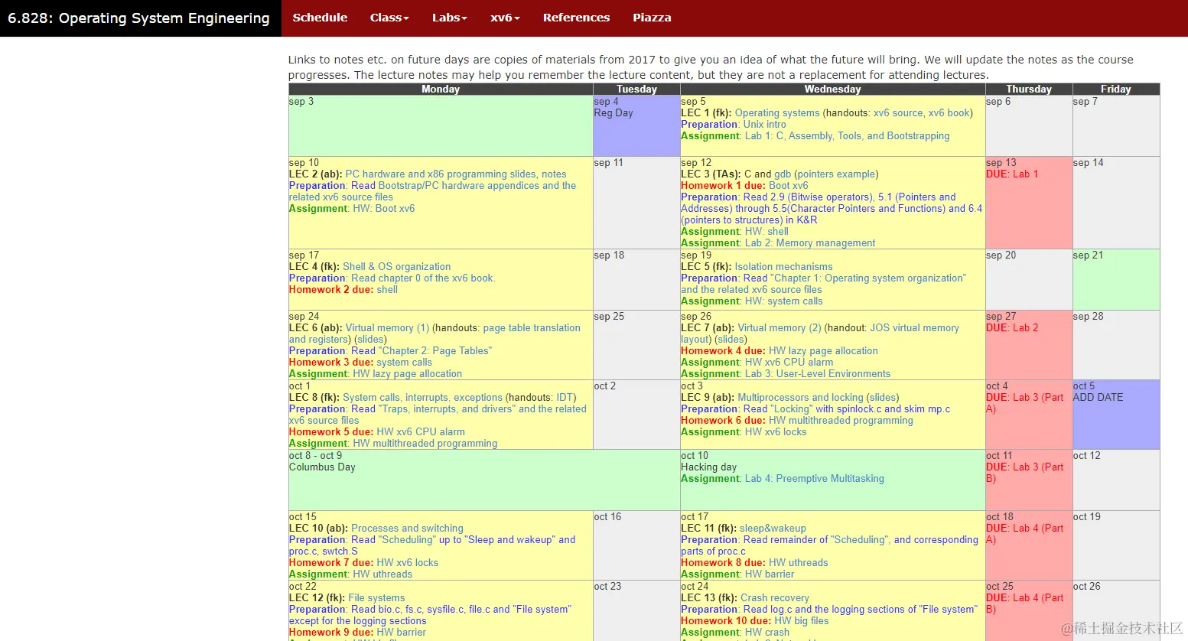The height and width of the screenshot is (641, 1188).
Task: Open Processes and switching lecture link
Action: (407, 529)
